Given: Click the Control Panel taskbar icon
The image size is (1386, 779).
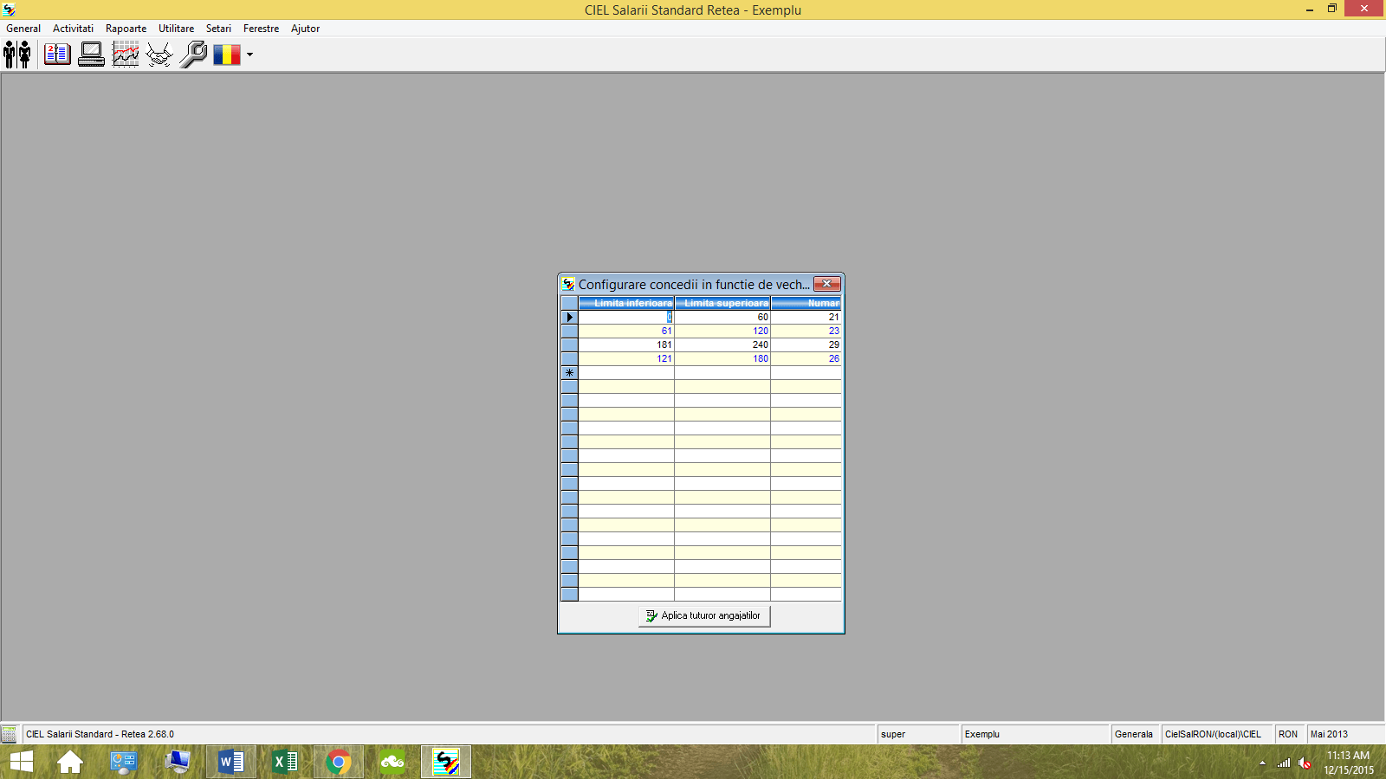Looking at the screenshot, I should click(x=124, y=762).
